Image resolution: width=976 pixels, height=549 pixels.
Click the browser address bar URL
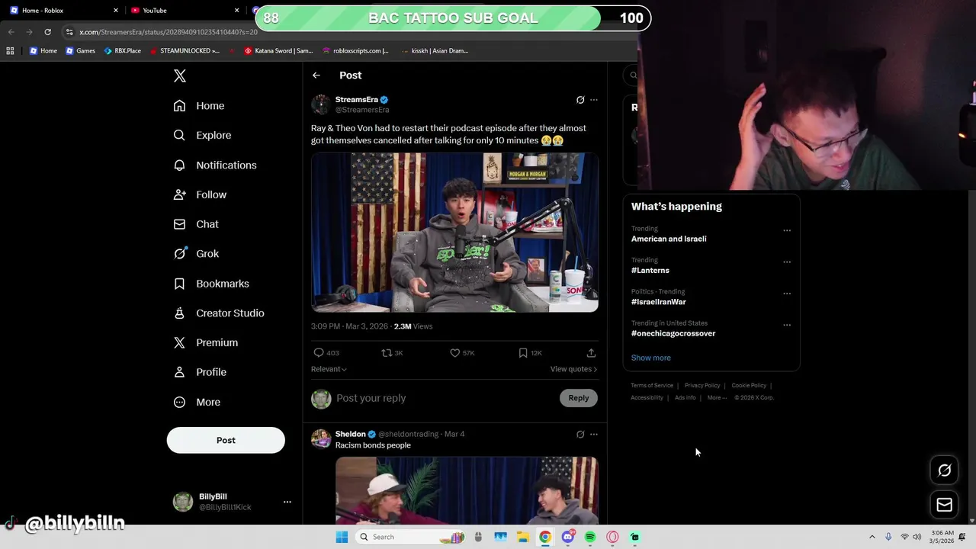point(169,32)
